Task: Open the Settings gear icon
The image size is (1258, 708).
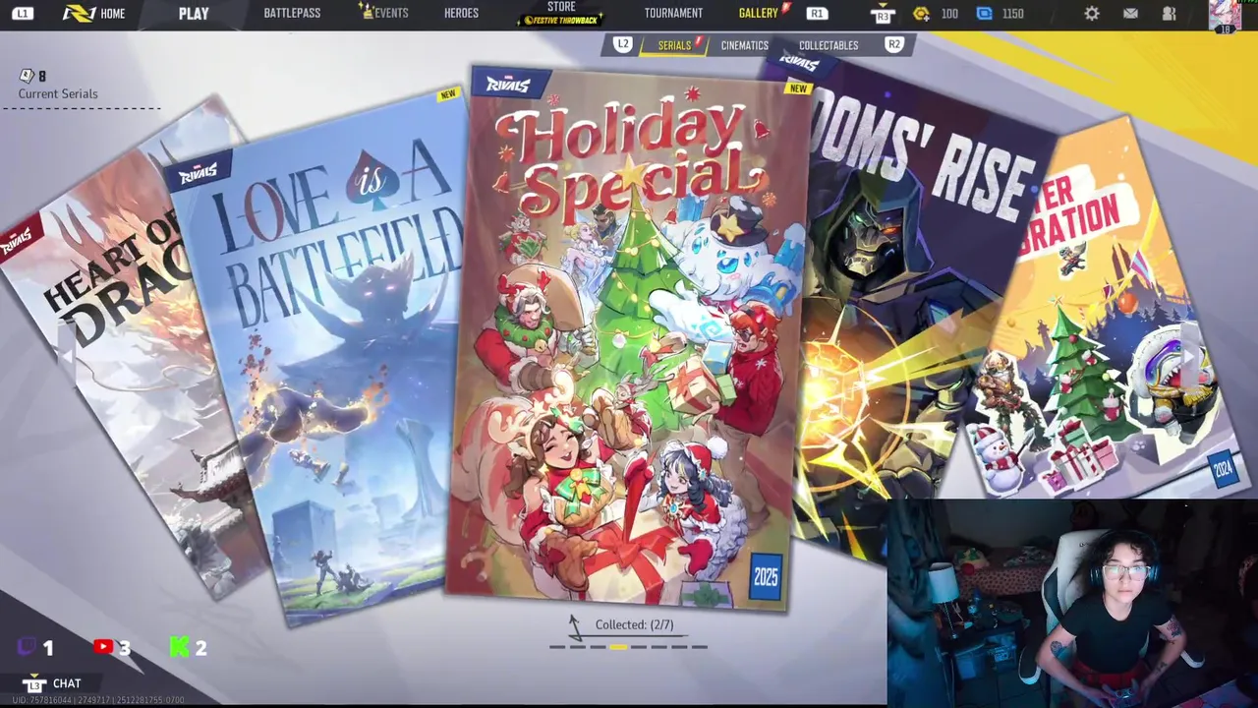Action: [1091, 14]
